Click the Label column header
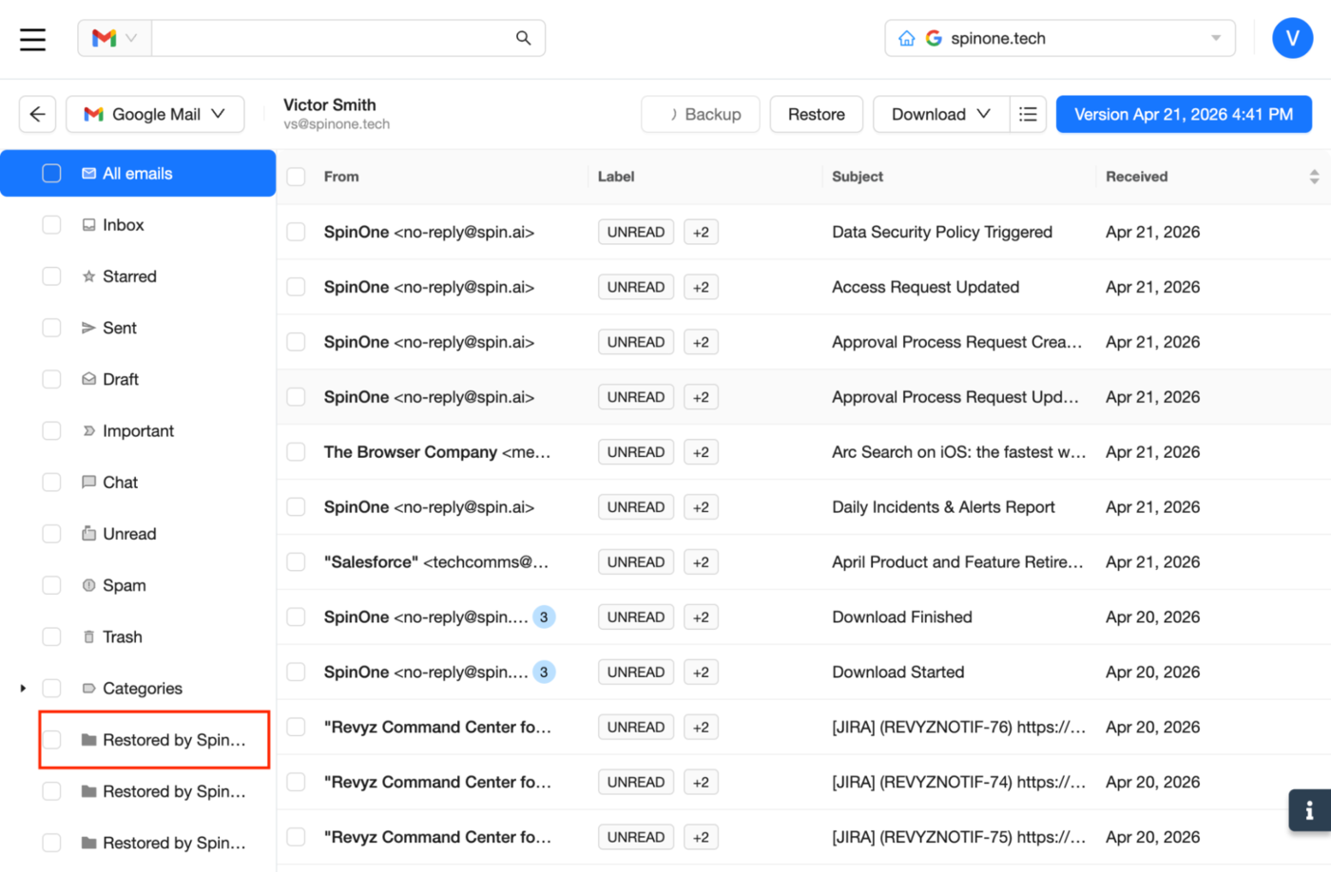The image size is (1331, 872). [616, 177]
